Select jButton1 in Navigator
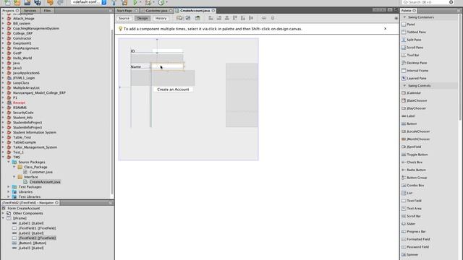Screen dimensions: 463x260 coord(32,243)
